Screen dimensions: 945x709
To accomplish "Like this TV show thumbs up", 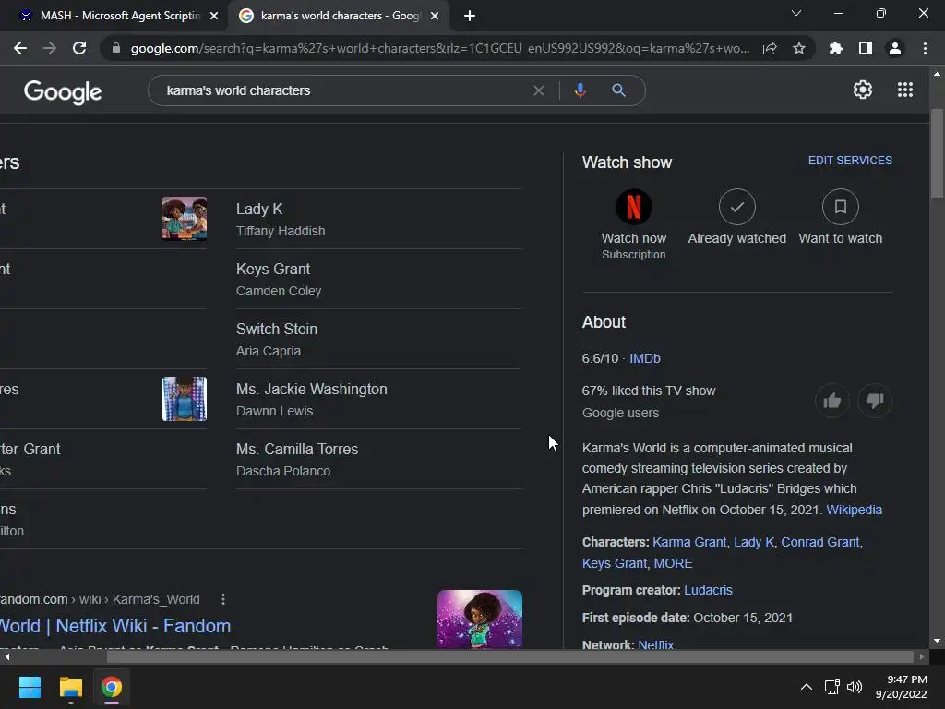I will pyautogui.click(x=832, y=401).
